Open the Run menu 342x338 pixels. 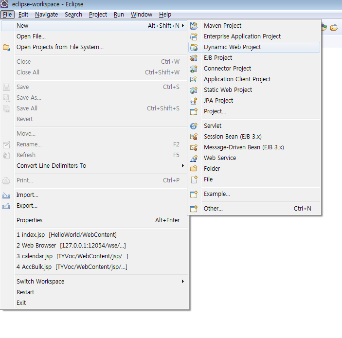coord(119,15)
